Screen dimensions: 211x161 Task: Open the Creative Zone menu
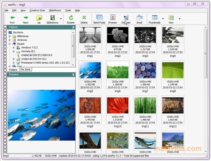tap(37, 10)
